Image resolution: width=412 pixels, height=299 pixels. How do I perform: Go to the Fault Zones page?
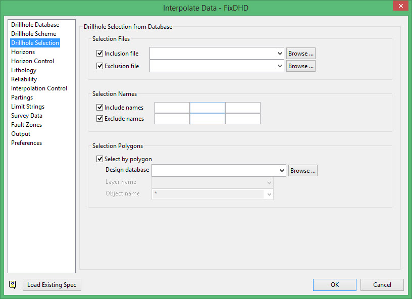pyautogui.click(x=27, y=125)
